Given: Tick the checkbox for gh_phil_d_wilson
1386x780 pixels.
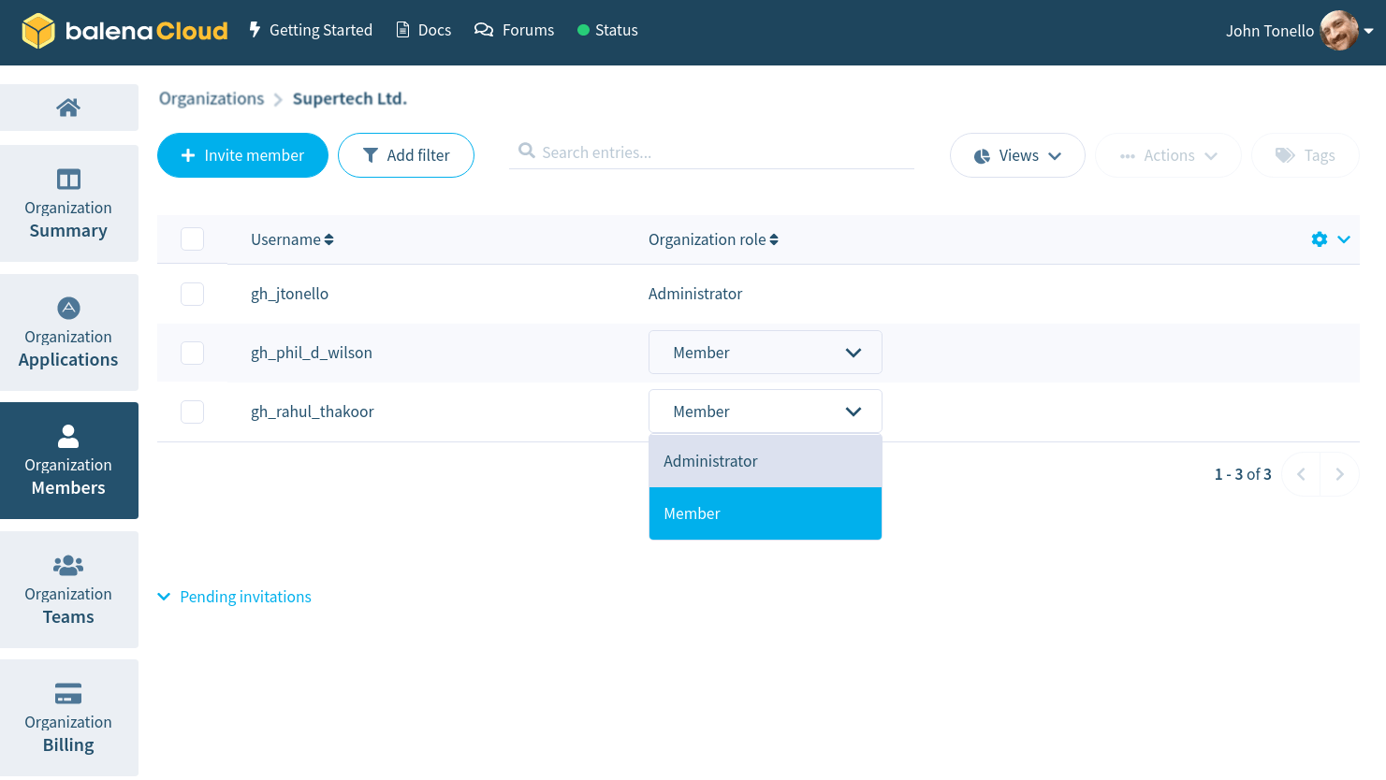Looking at the screenshot, I should coord(193,353).
